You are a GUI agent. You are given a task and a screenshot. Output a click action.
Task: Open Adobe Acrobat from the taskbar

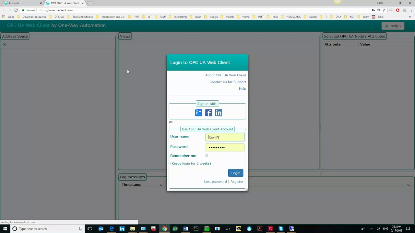click(260, 229)
